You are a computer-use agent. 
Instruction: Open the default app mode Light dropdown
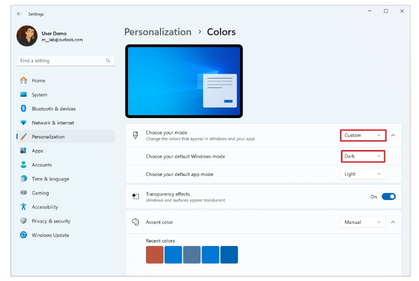(363, 174)
